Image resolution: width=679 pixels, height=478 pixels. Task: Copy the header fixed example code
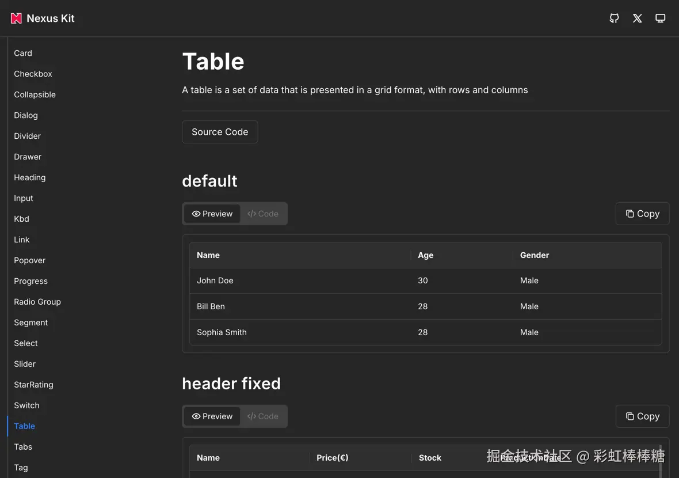642,416
